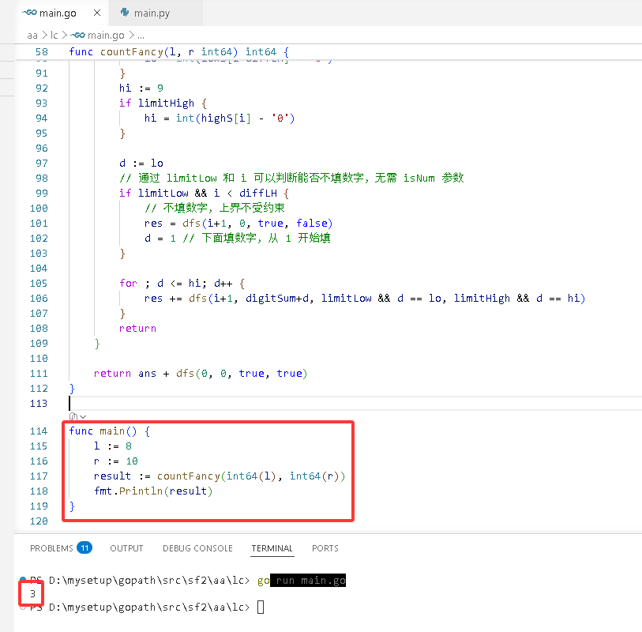Expand the chevron after main.go breadcrumb
Screen dimensions: 642x632
coord(131,36)
